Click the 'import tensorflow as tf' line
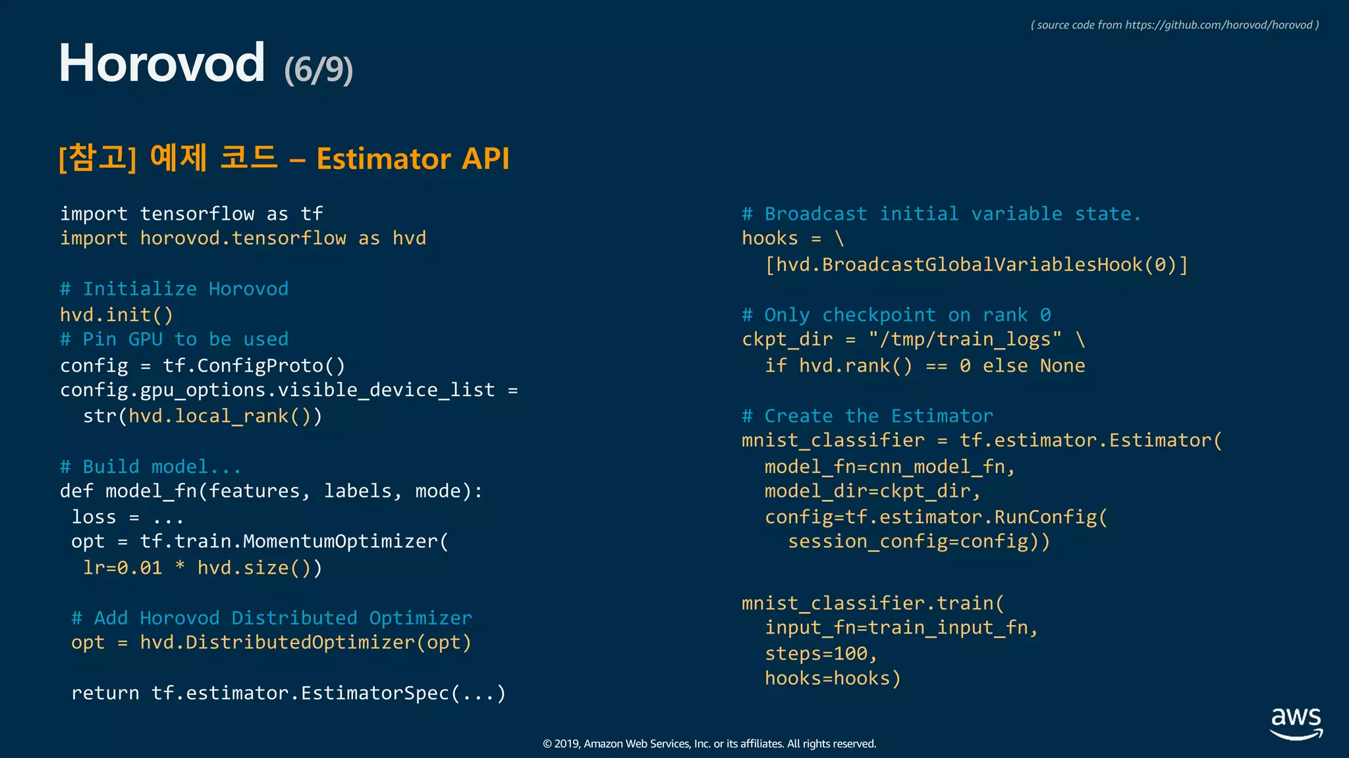The image size is (1349, 758). click(x=191, y=214)
